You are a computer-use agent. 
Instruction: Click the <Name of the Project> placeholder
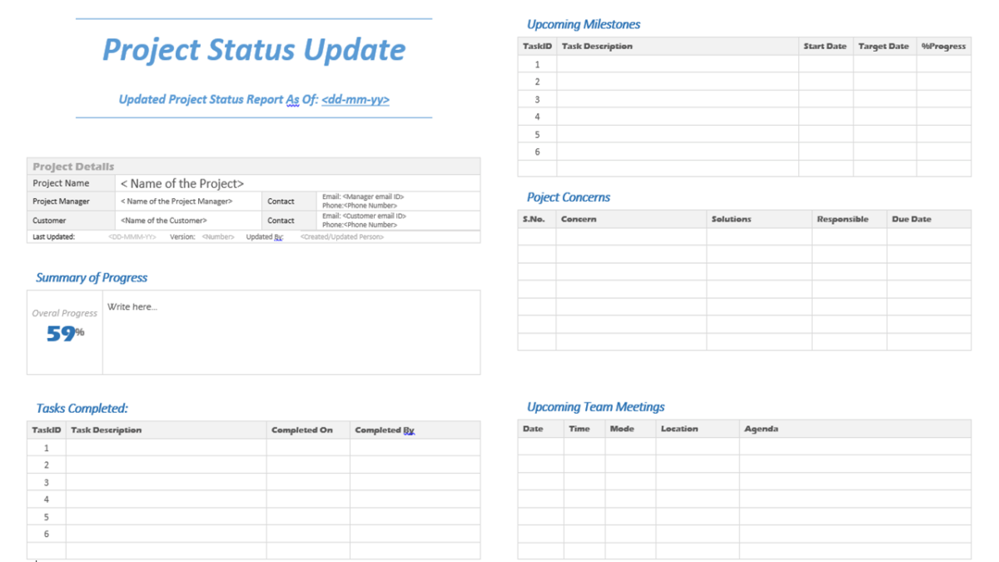tap(181, 183)
